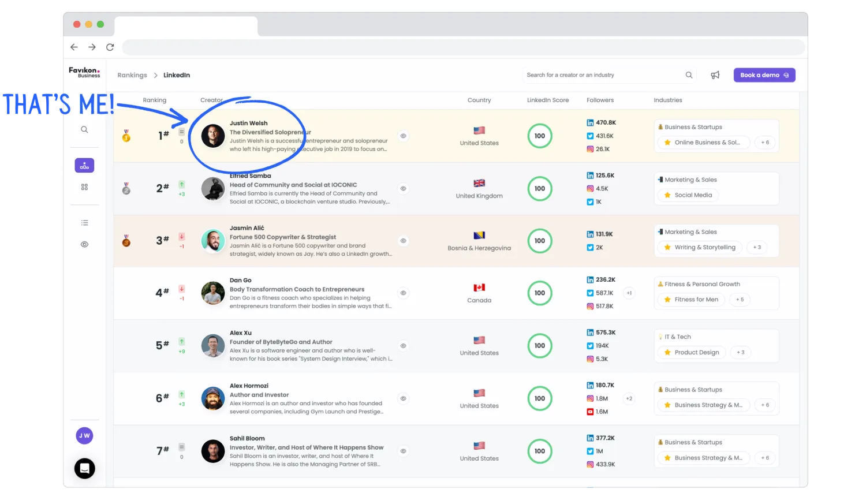Open the grid dashboard icon in sidebar

(x=84, y=187)
